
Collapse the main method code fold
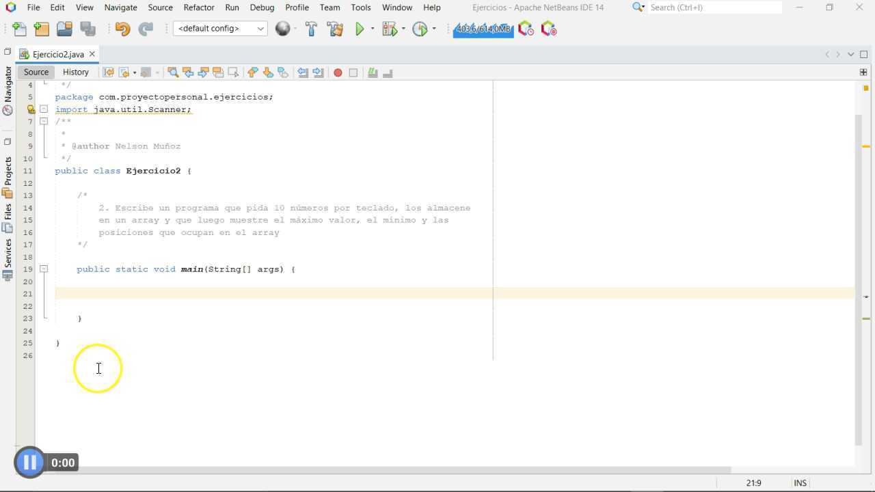point(44,269)
